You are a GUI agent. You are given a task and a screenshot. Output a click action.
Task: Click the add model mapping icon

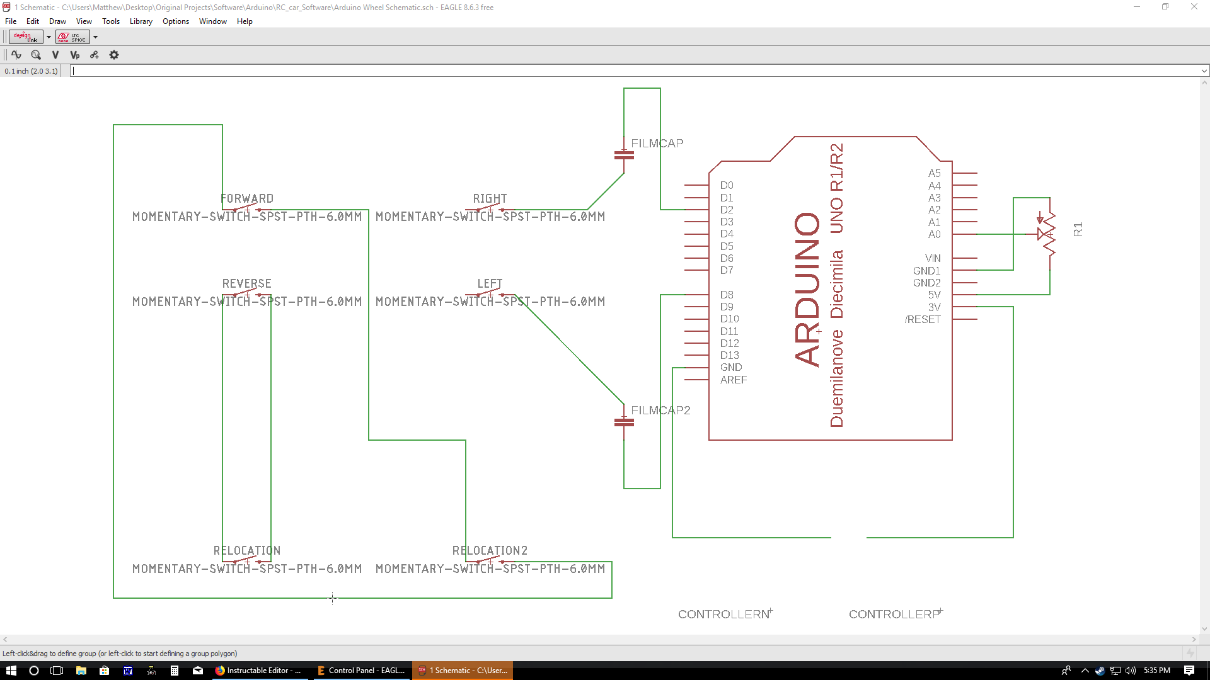[95, 55]
